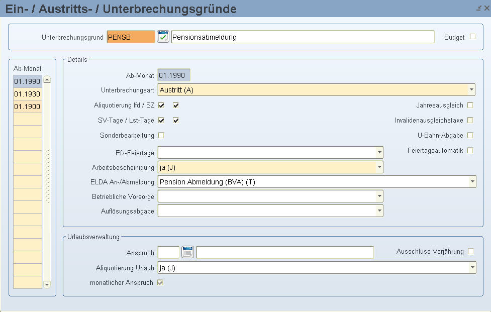Enable U-Bahn-Abgabe option

click(470, 135)
